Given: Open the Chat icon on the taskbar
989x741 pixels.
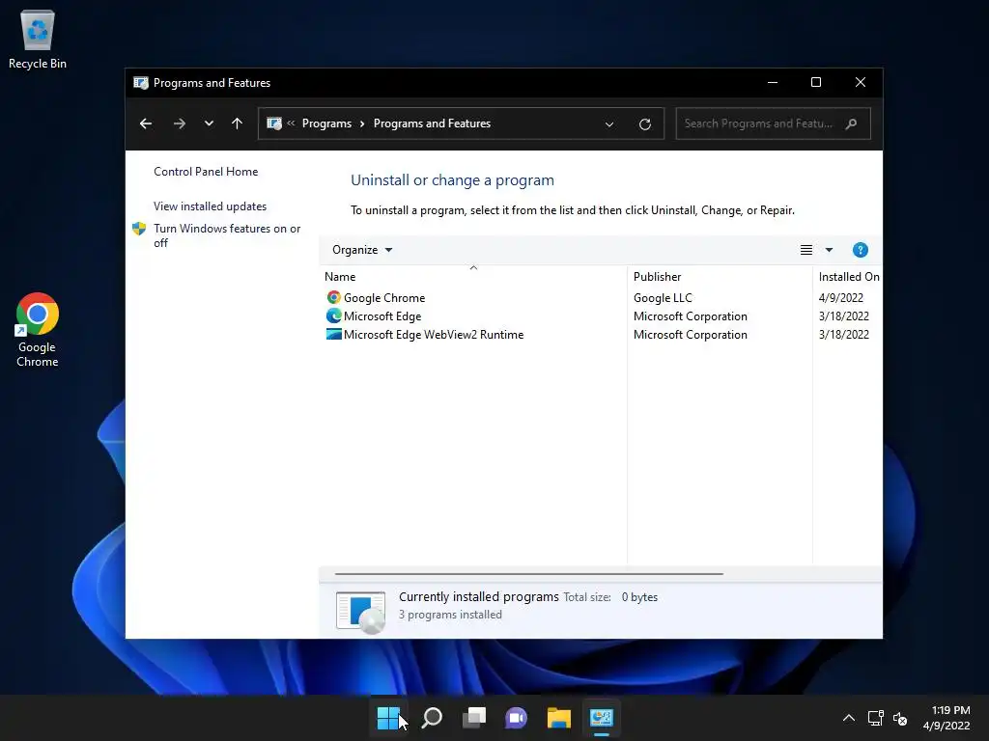Looking at the screenshot, I should (x=516, y=718).
